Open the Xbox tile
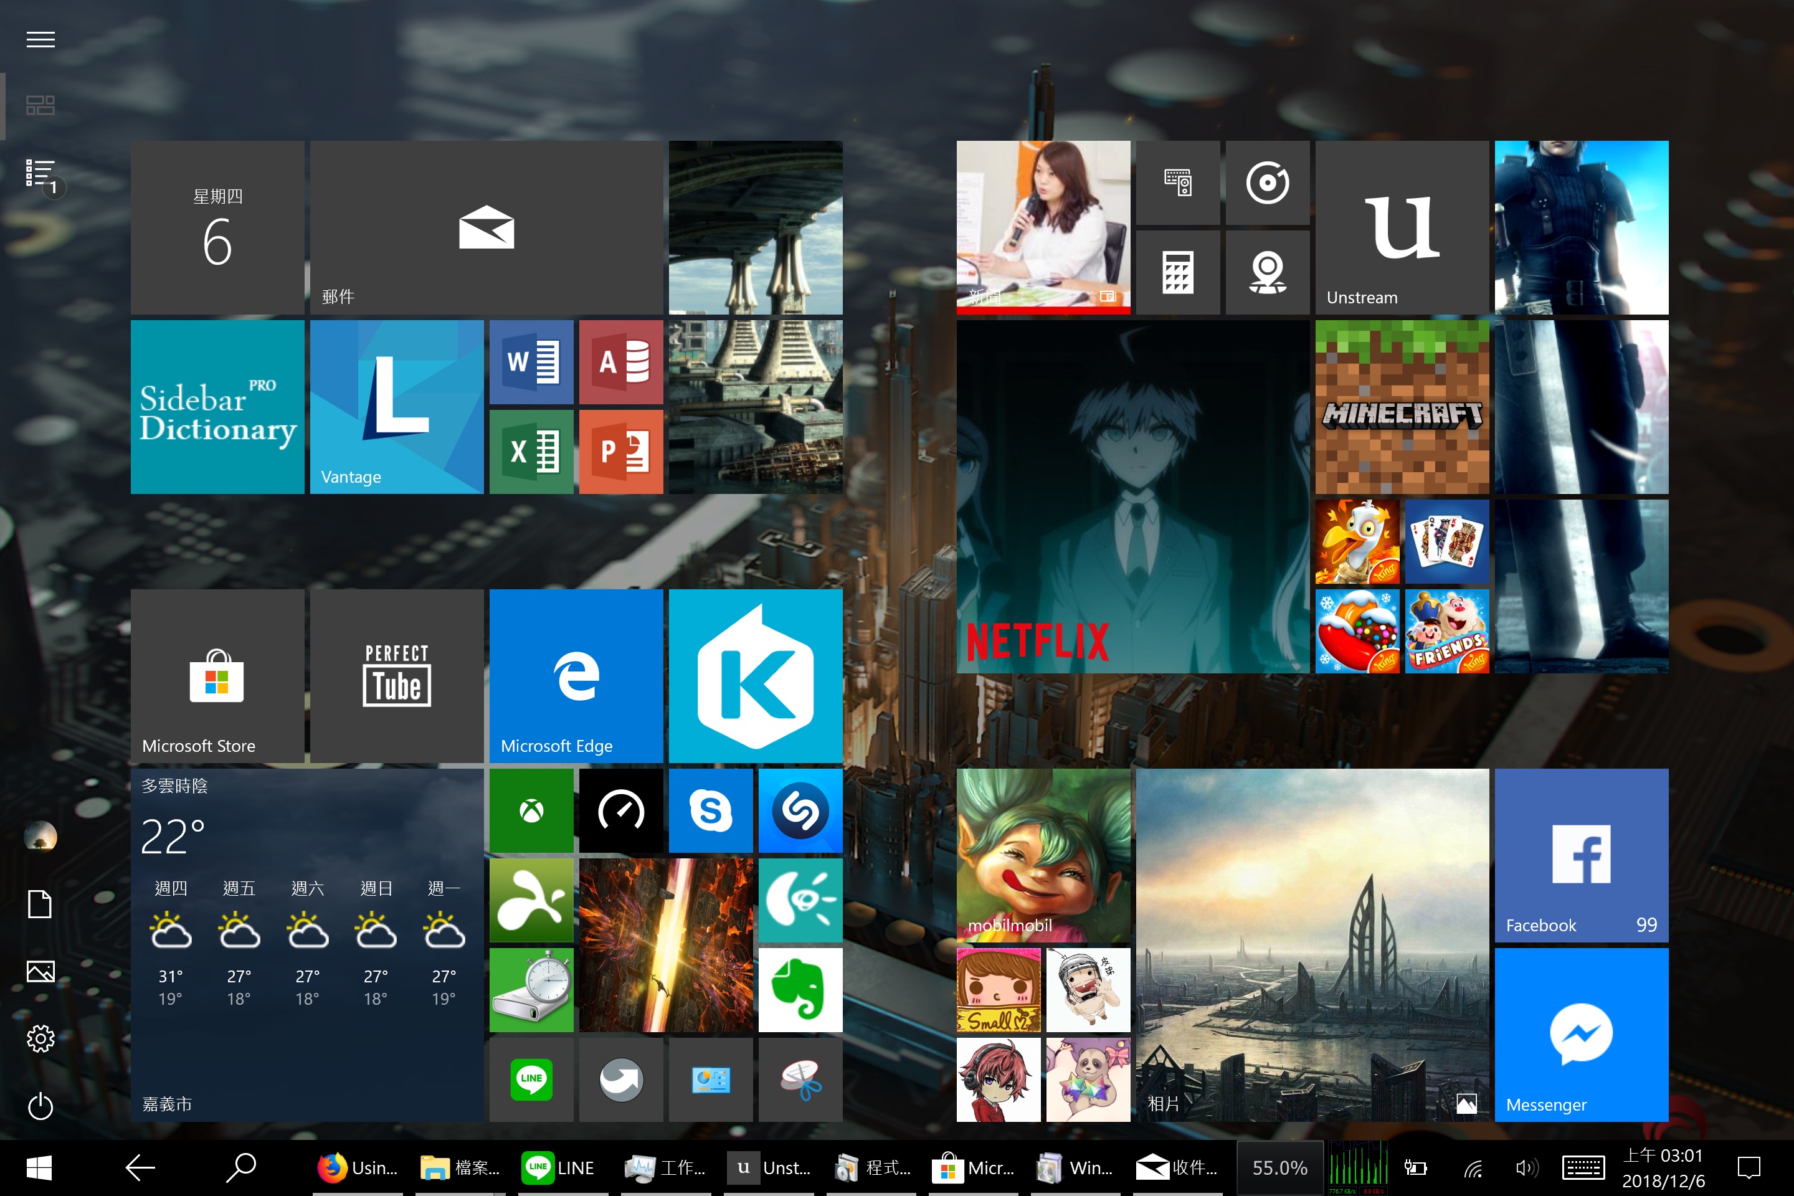 coord(531,810)
